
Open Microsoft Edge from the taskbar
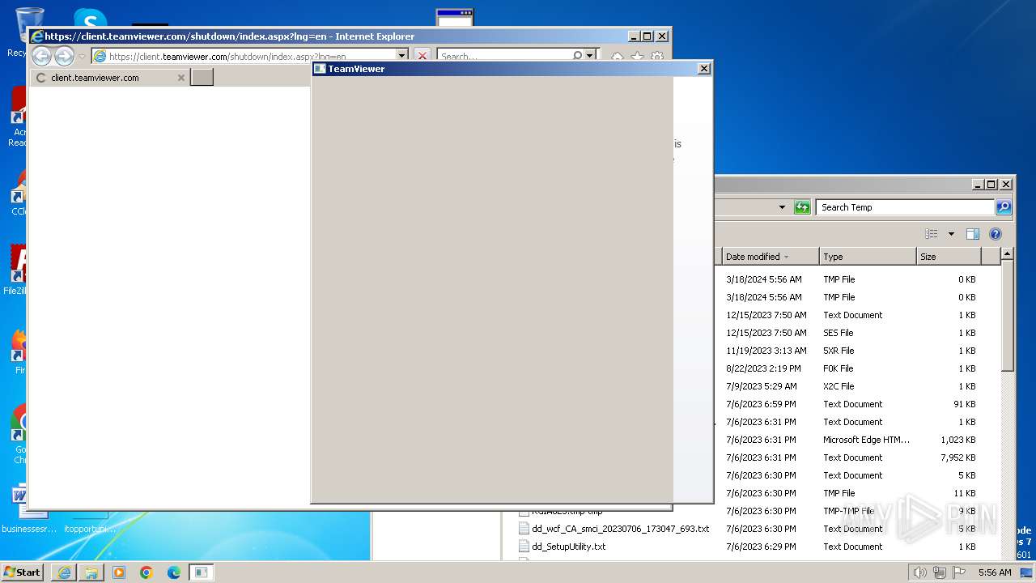(174, 572)
